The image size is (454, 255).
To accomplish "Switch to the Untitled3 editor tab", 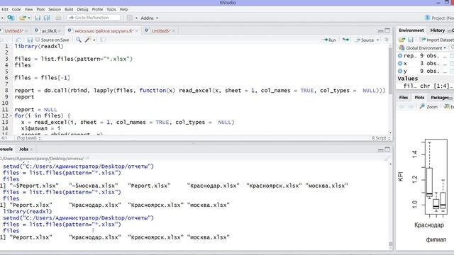I will tap(13, 30).
